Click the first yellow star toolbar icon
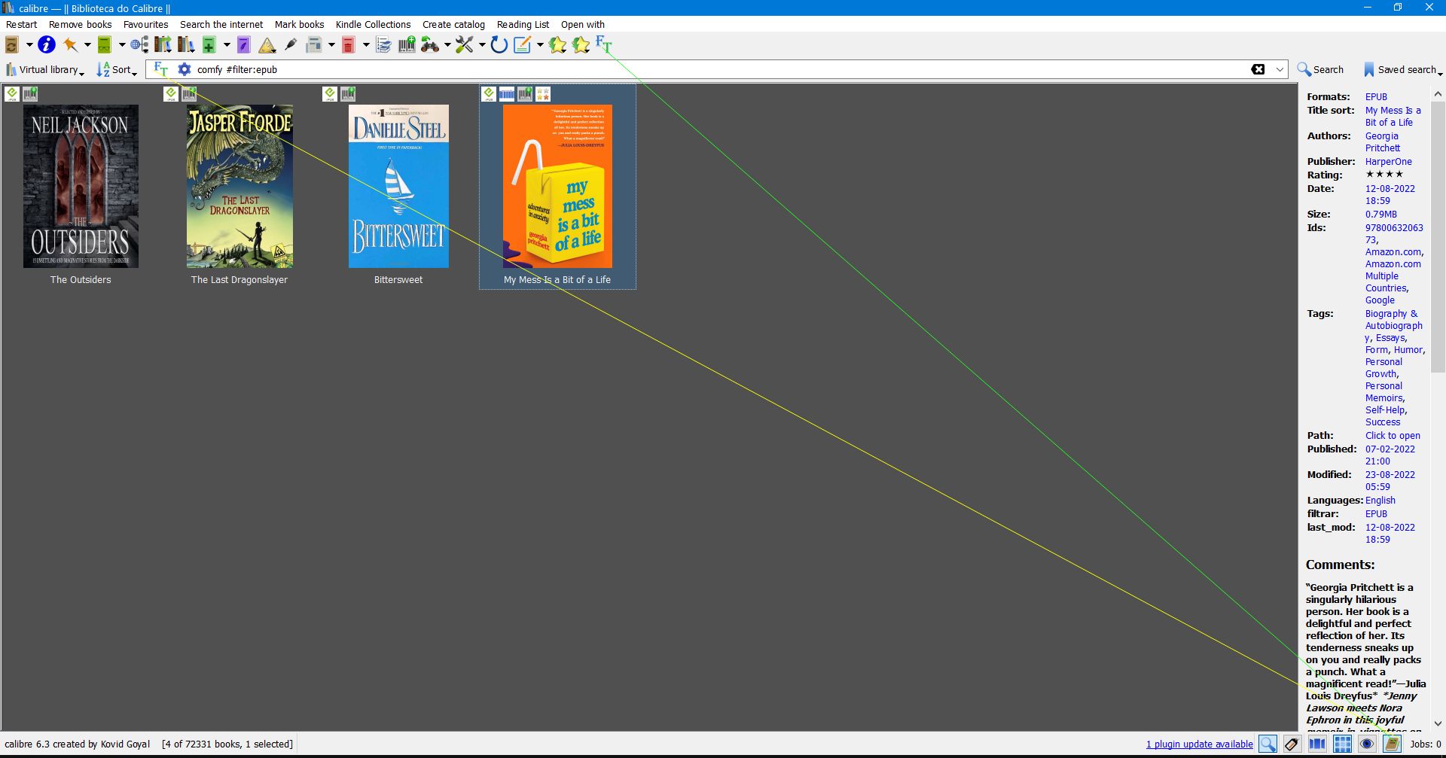Screen dimensions: 1446x758 (557, 45)
